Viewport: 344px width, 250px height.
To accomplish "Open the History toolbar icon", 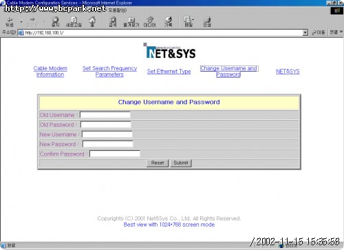I will click(x=168, y=22).
